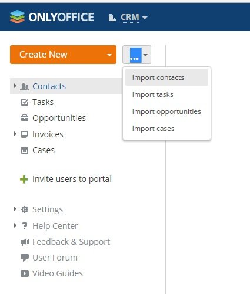The width and height of the screenshot is (250, 294).
Task: Click the Video Guides play icon
Action: coord(25,273)
